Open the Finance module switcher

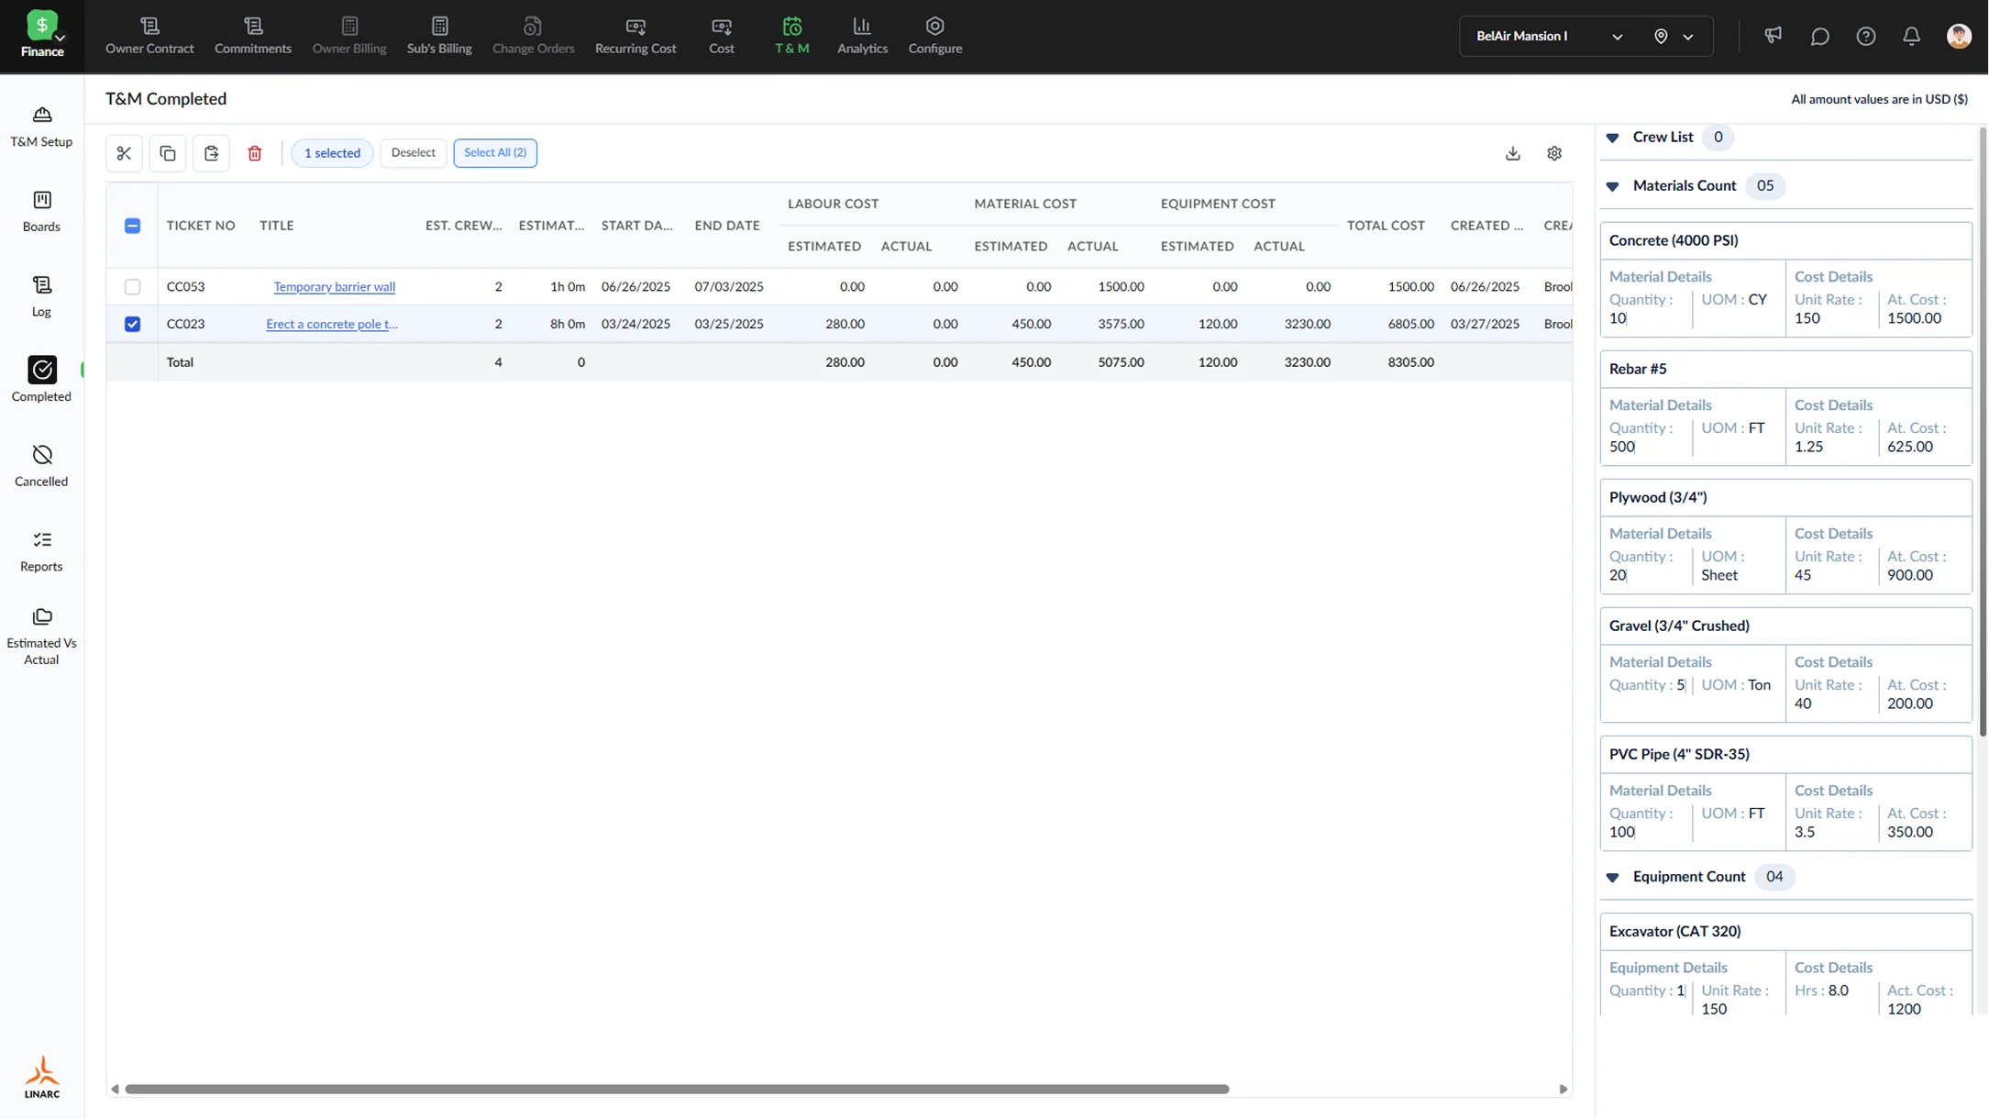tap(42, 36)
